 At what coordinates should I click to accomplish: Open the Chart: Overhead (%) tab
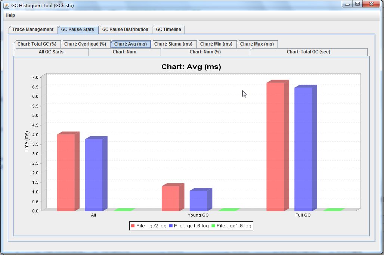[85, 44]
